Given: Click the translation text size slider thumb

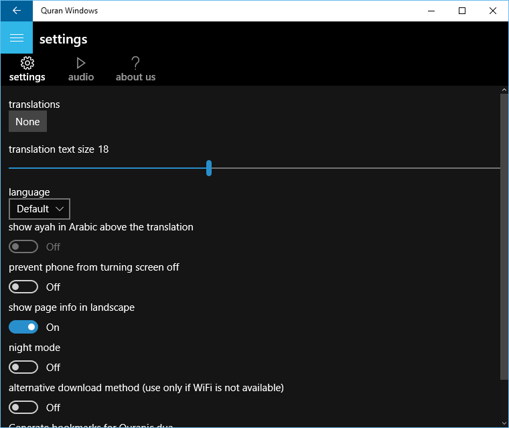Looking at the screenshot, I should tap(209, 168).
